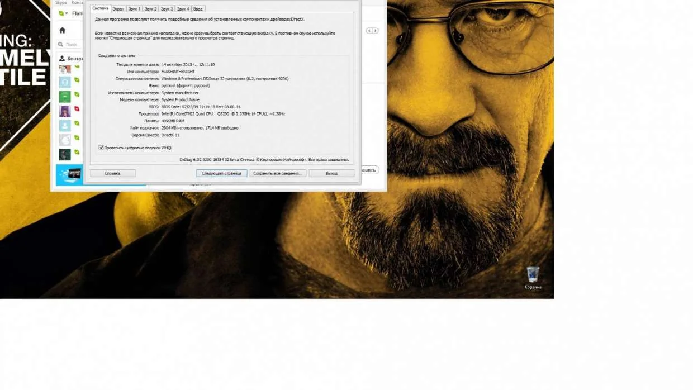Open the Корзина recycle bin icon

(x=533, y=278)
